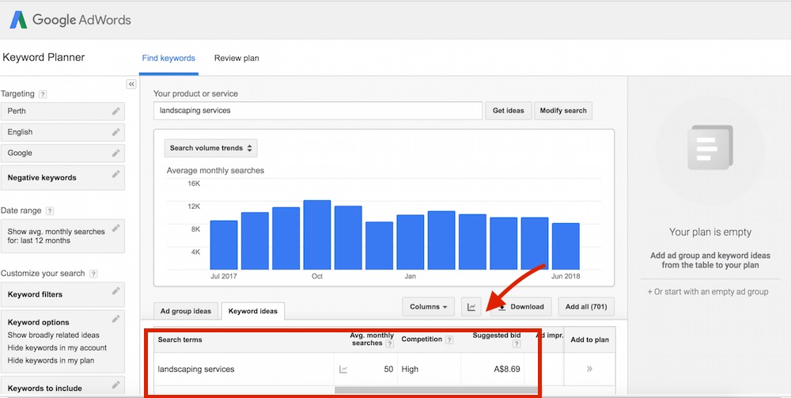Click Keyword Planner title

[x=44, y=58]
